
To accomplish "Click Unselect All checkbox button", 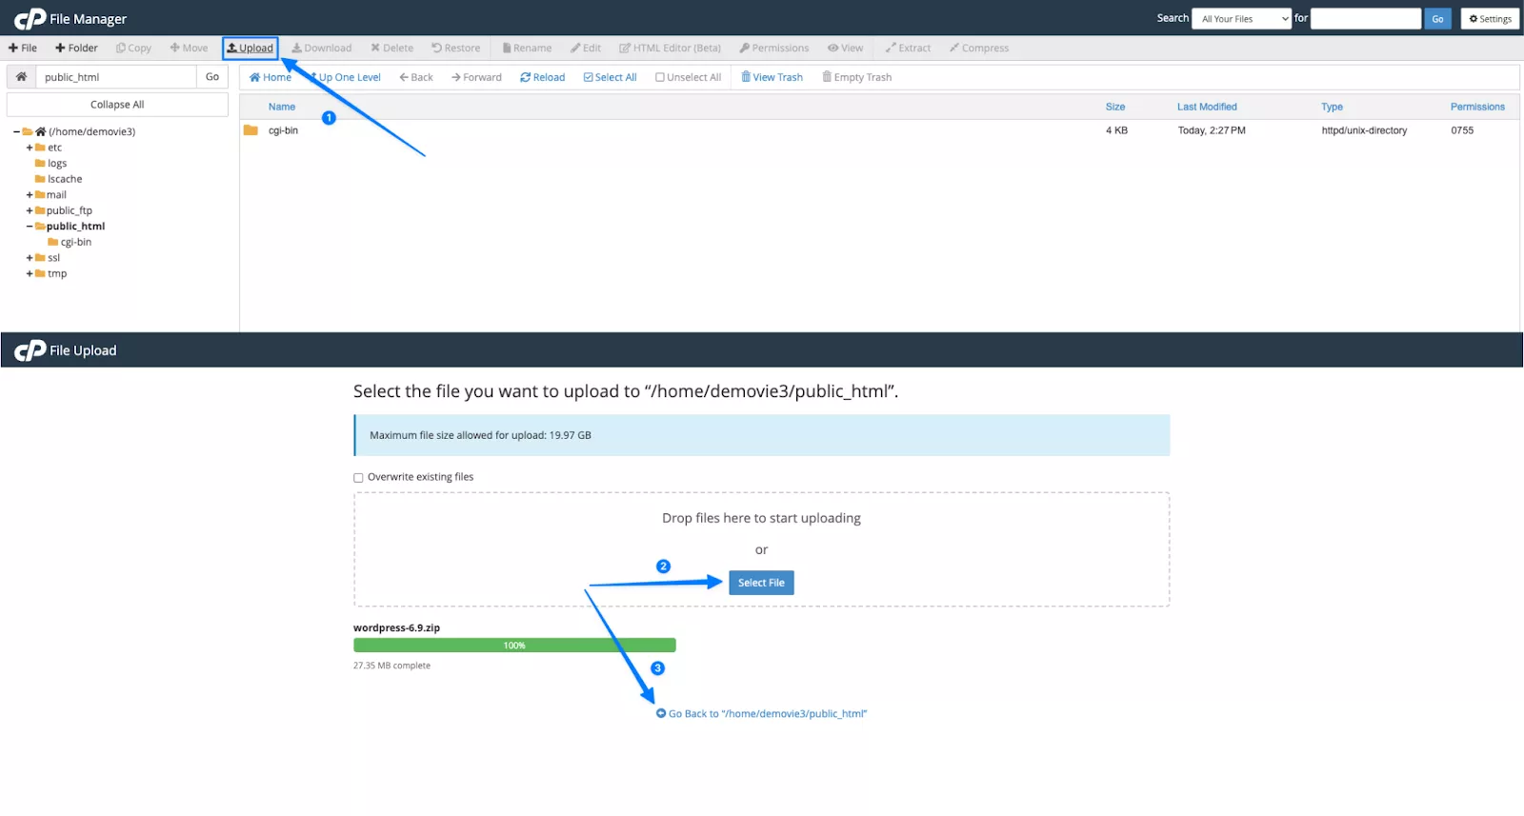I will point(688,78).
